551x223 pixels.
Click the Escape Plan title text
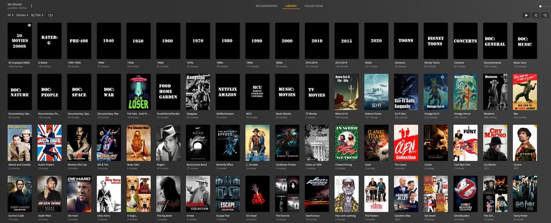point(223,216)
